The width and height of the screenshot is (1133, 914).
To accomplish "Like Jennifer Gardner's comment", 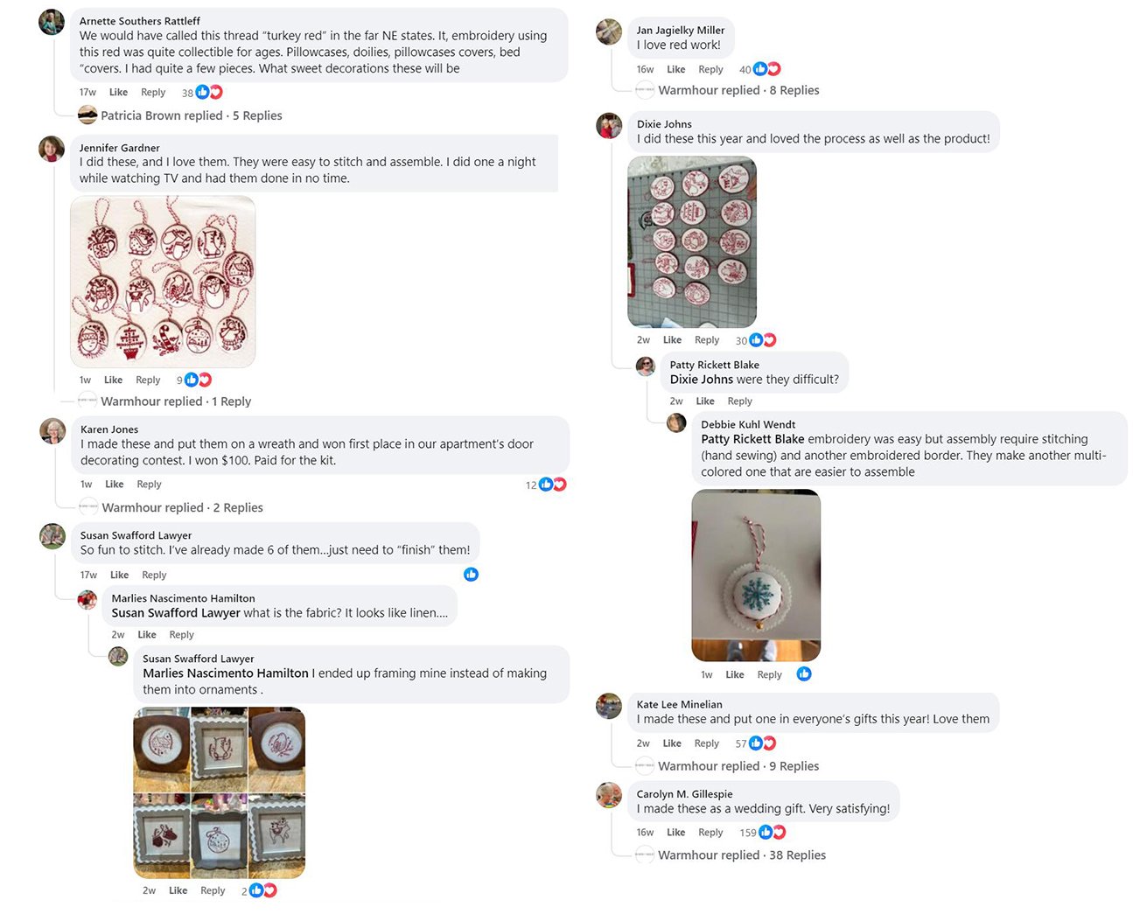I will [x=113, y=380].
